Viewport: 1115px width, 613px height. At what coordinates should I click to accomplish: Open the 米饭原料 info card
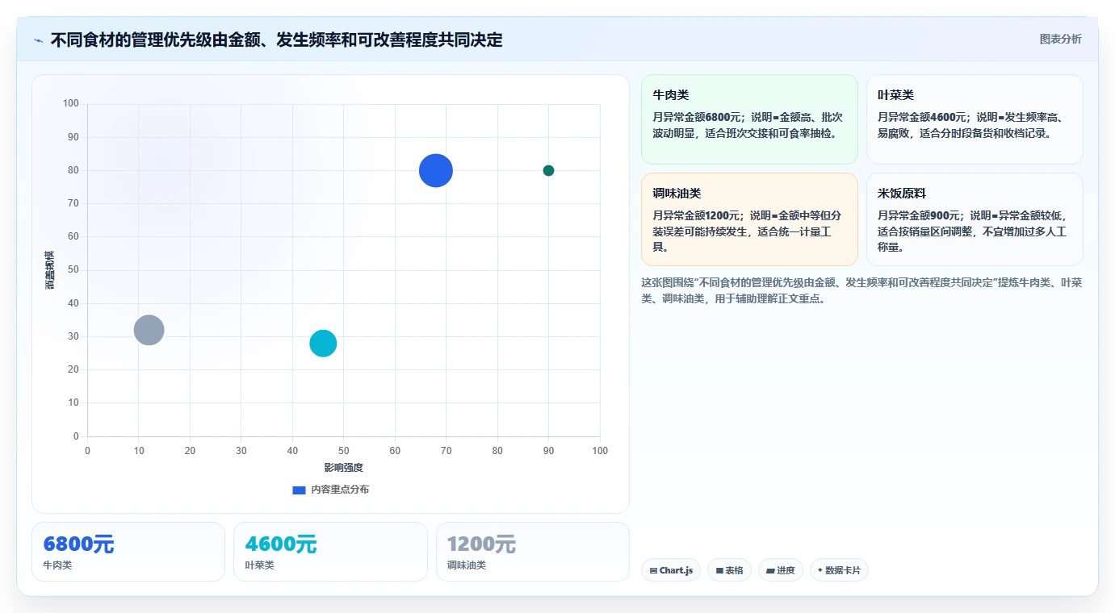975,219
